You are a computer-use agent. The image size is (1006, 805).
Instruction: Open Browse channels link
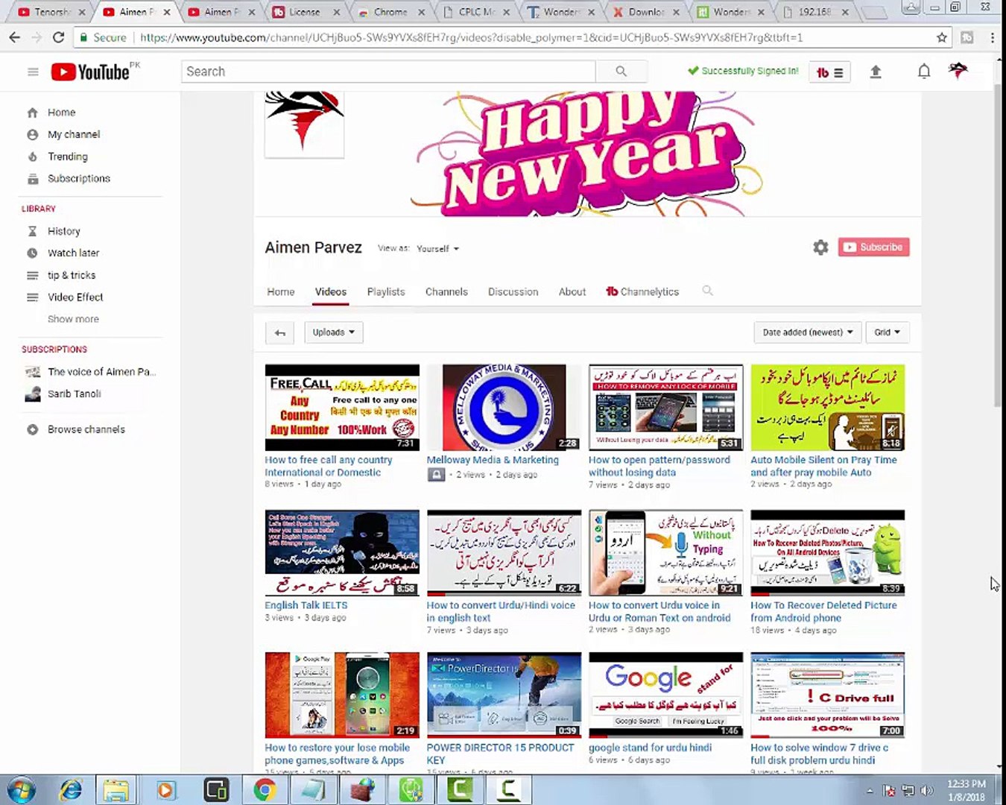pos(86,429)
